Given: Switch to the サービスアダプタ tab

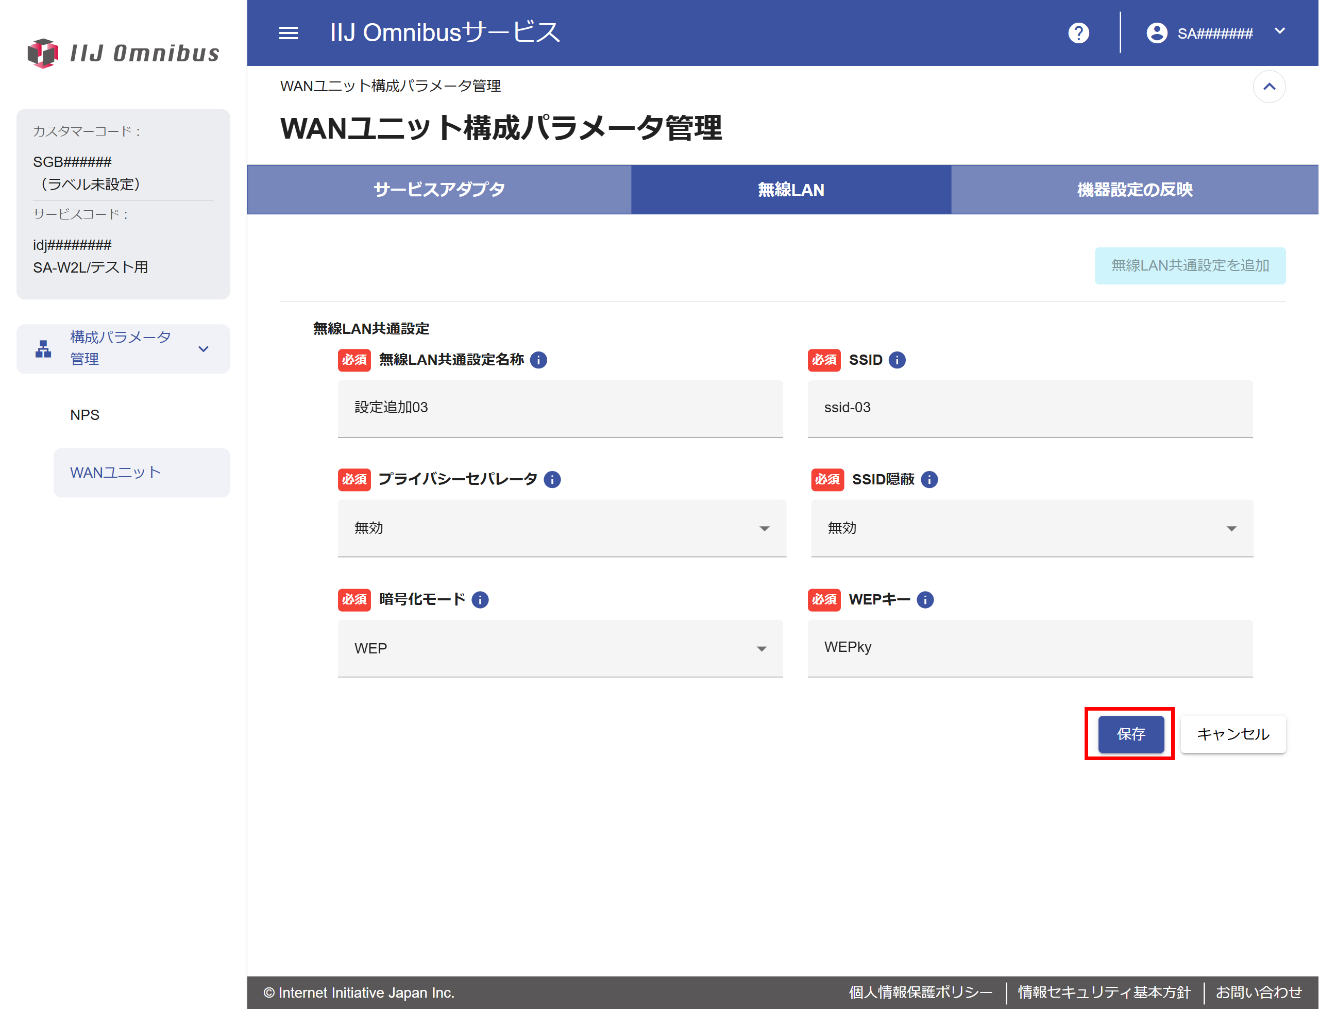Looking at the screenshot, I should 439,190.
